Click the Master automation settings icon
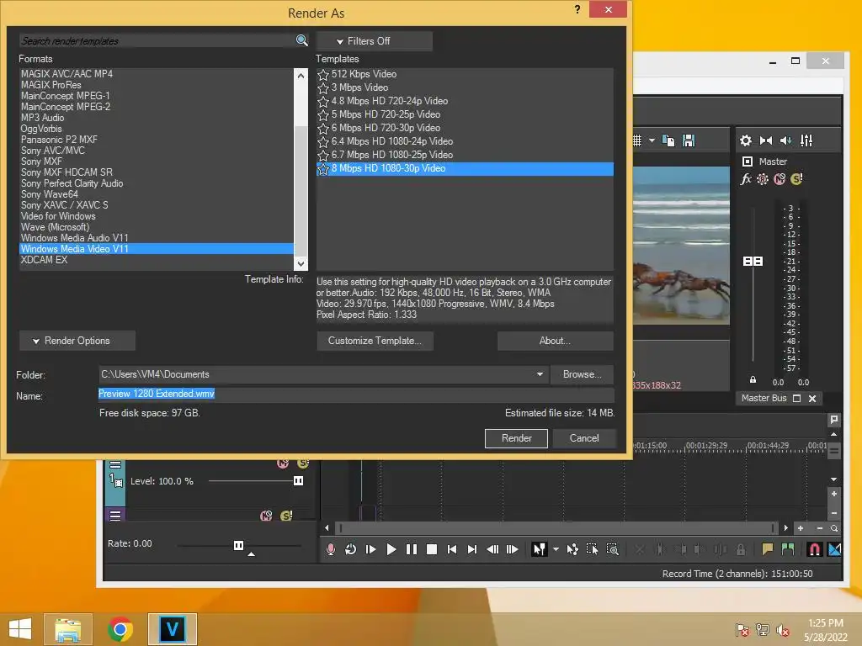 point(763,179)
